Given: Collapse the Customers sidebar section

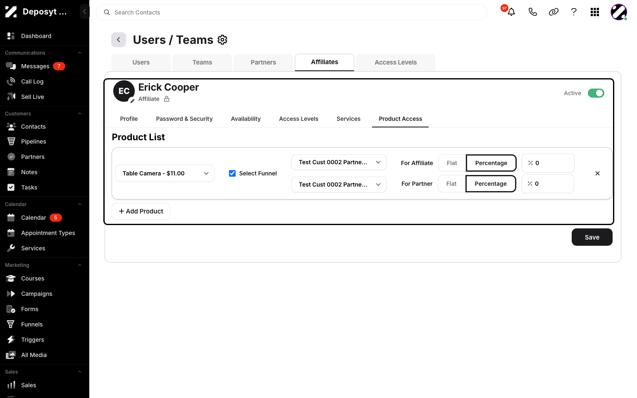Looking at the screenshot, I should 80,114.
